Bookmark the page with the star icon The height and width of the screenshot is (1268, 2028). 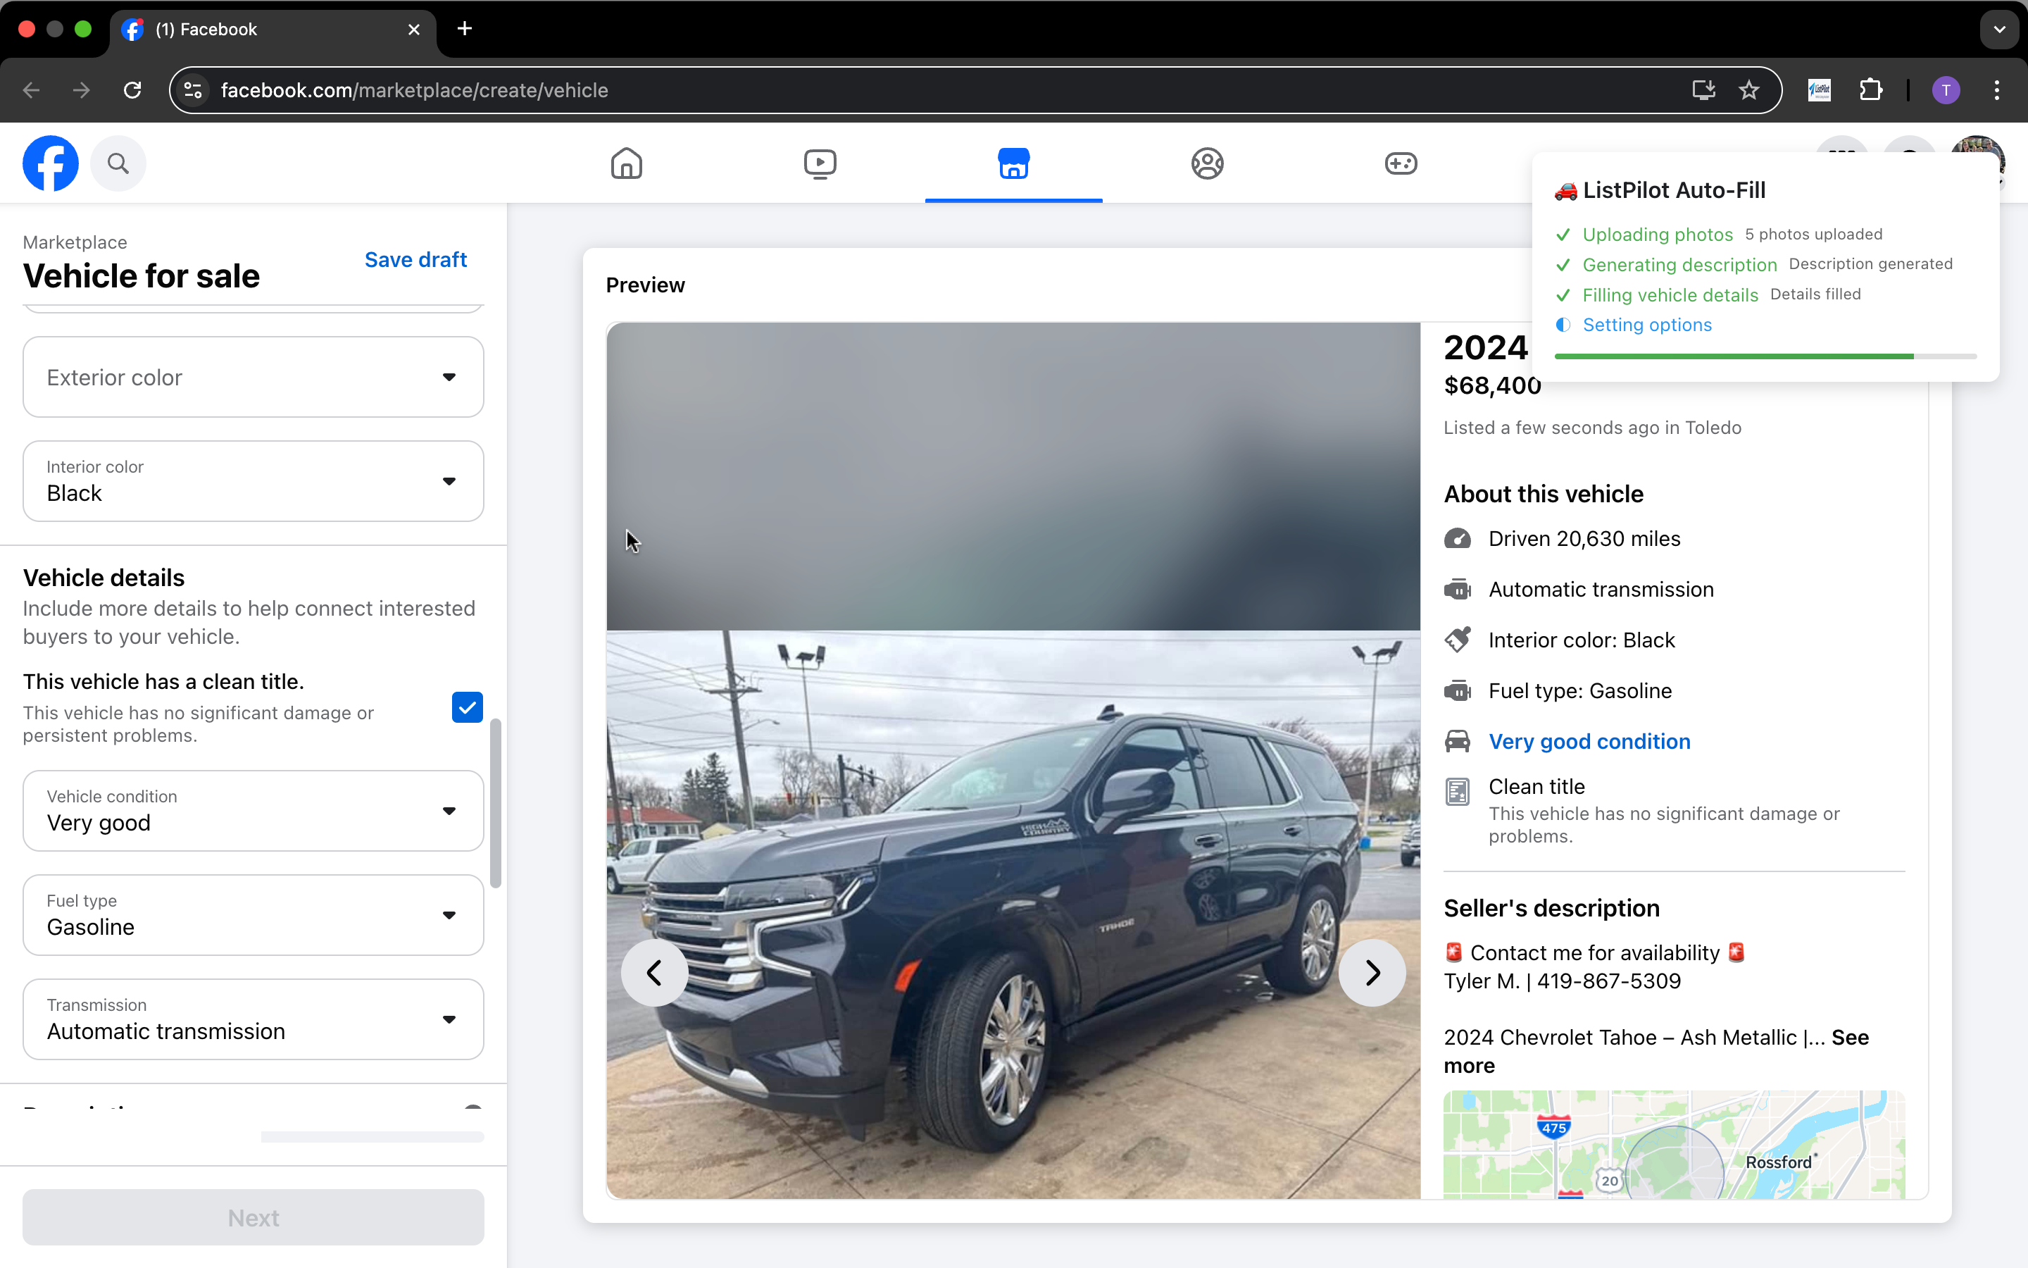[1749, 89]
